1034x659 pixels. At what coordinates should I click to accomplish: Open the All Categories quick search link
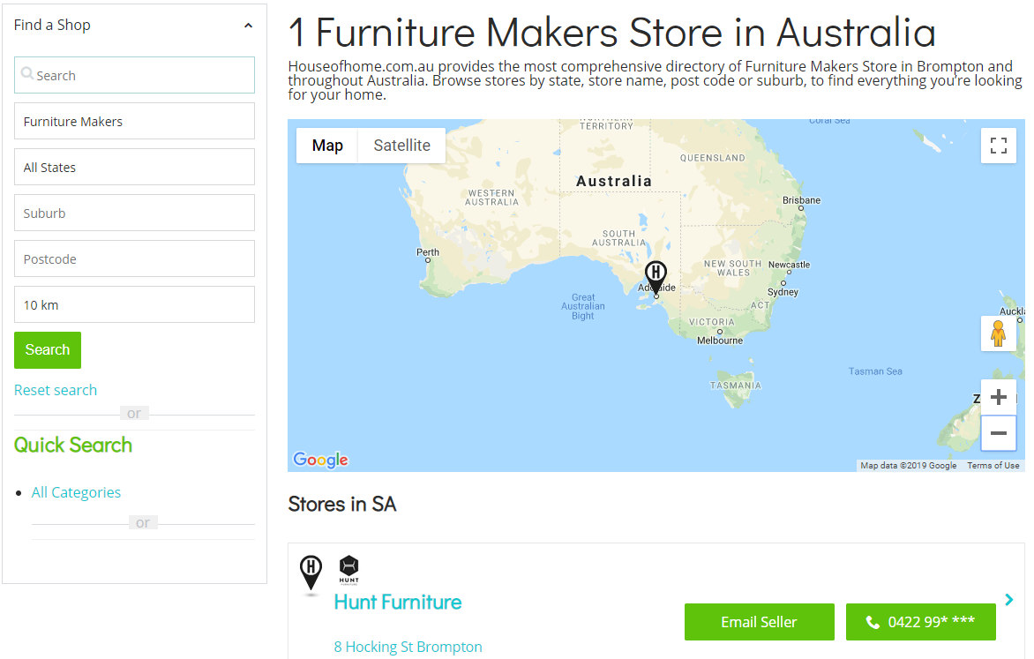pyautogui.click(x=76, y=492)
